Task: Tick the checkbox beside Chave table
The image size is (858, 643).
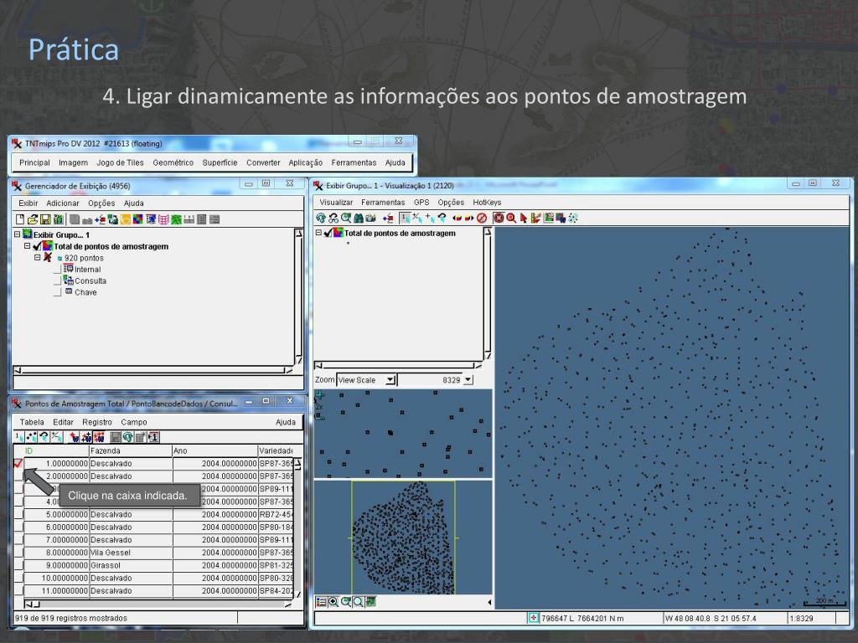Action: pos(57,292)
